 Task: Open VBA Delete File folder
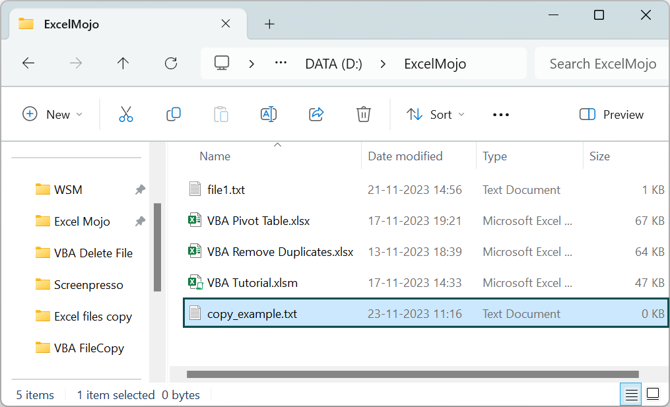pos(84,253)
